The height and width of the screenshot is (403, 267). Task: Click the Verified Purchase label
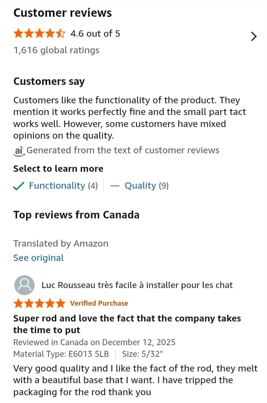tap(99, 303)
